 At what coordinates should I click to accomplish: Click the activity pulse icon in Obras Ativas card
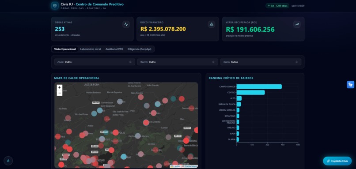[126, 25]
